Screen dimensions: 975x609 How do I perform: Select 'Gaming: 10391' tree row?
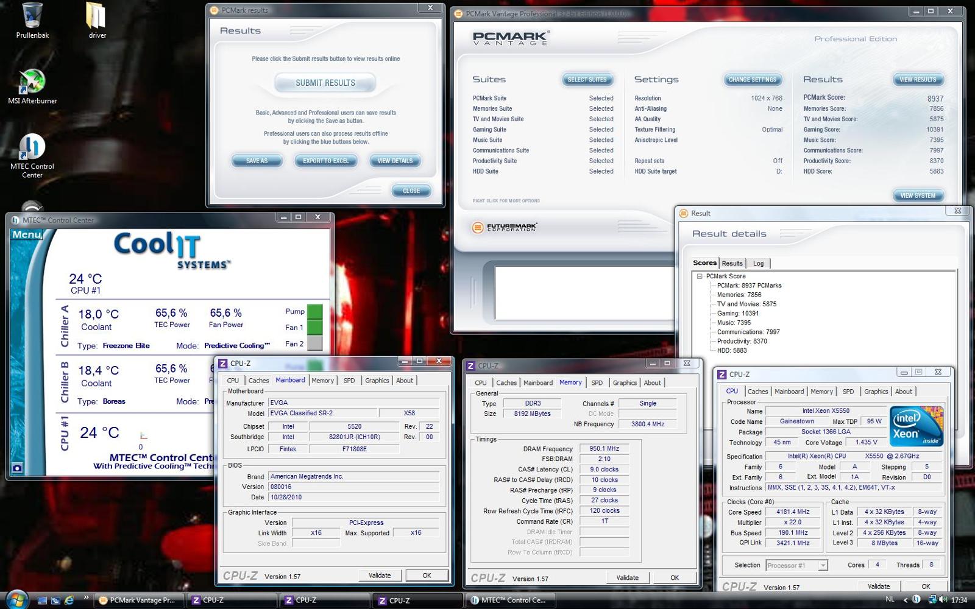coord(738,314)
